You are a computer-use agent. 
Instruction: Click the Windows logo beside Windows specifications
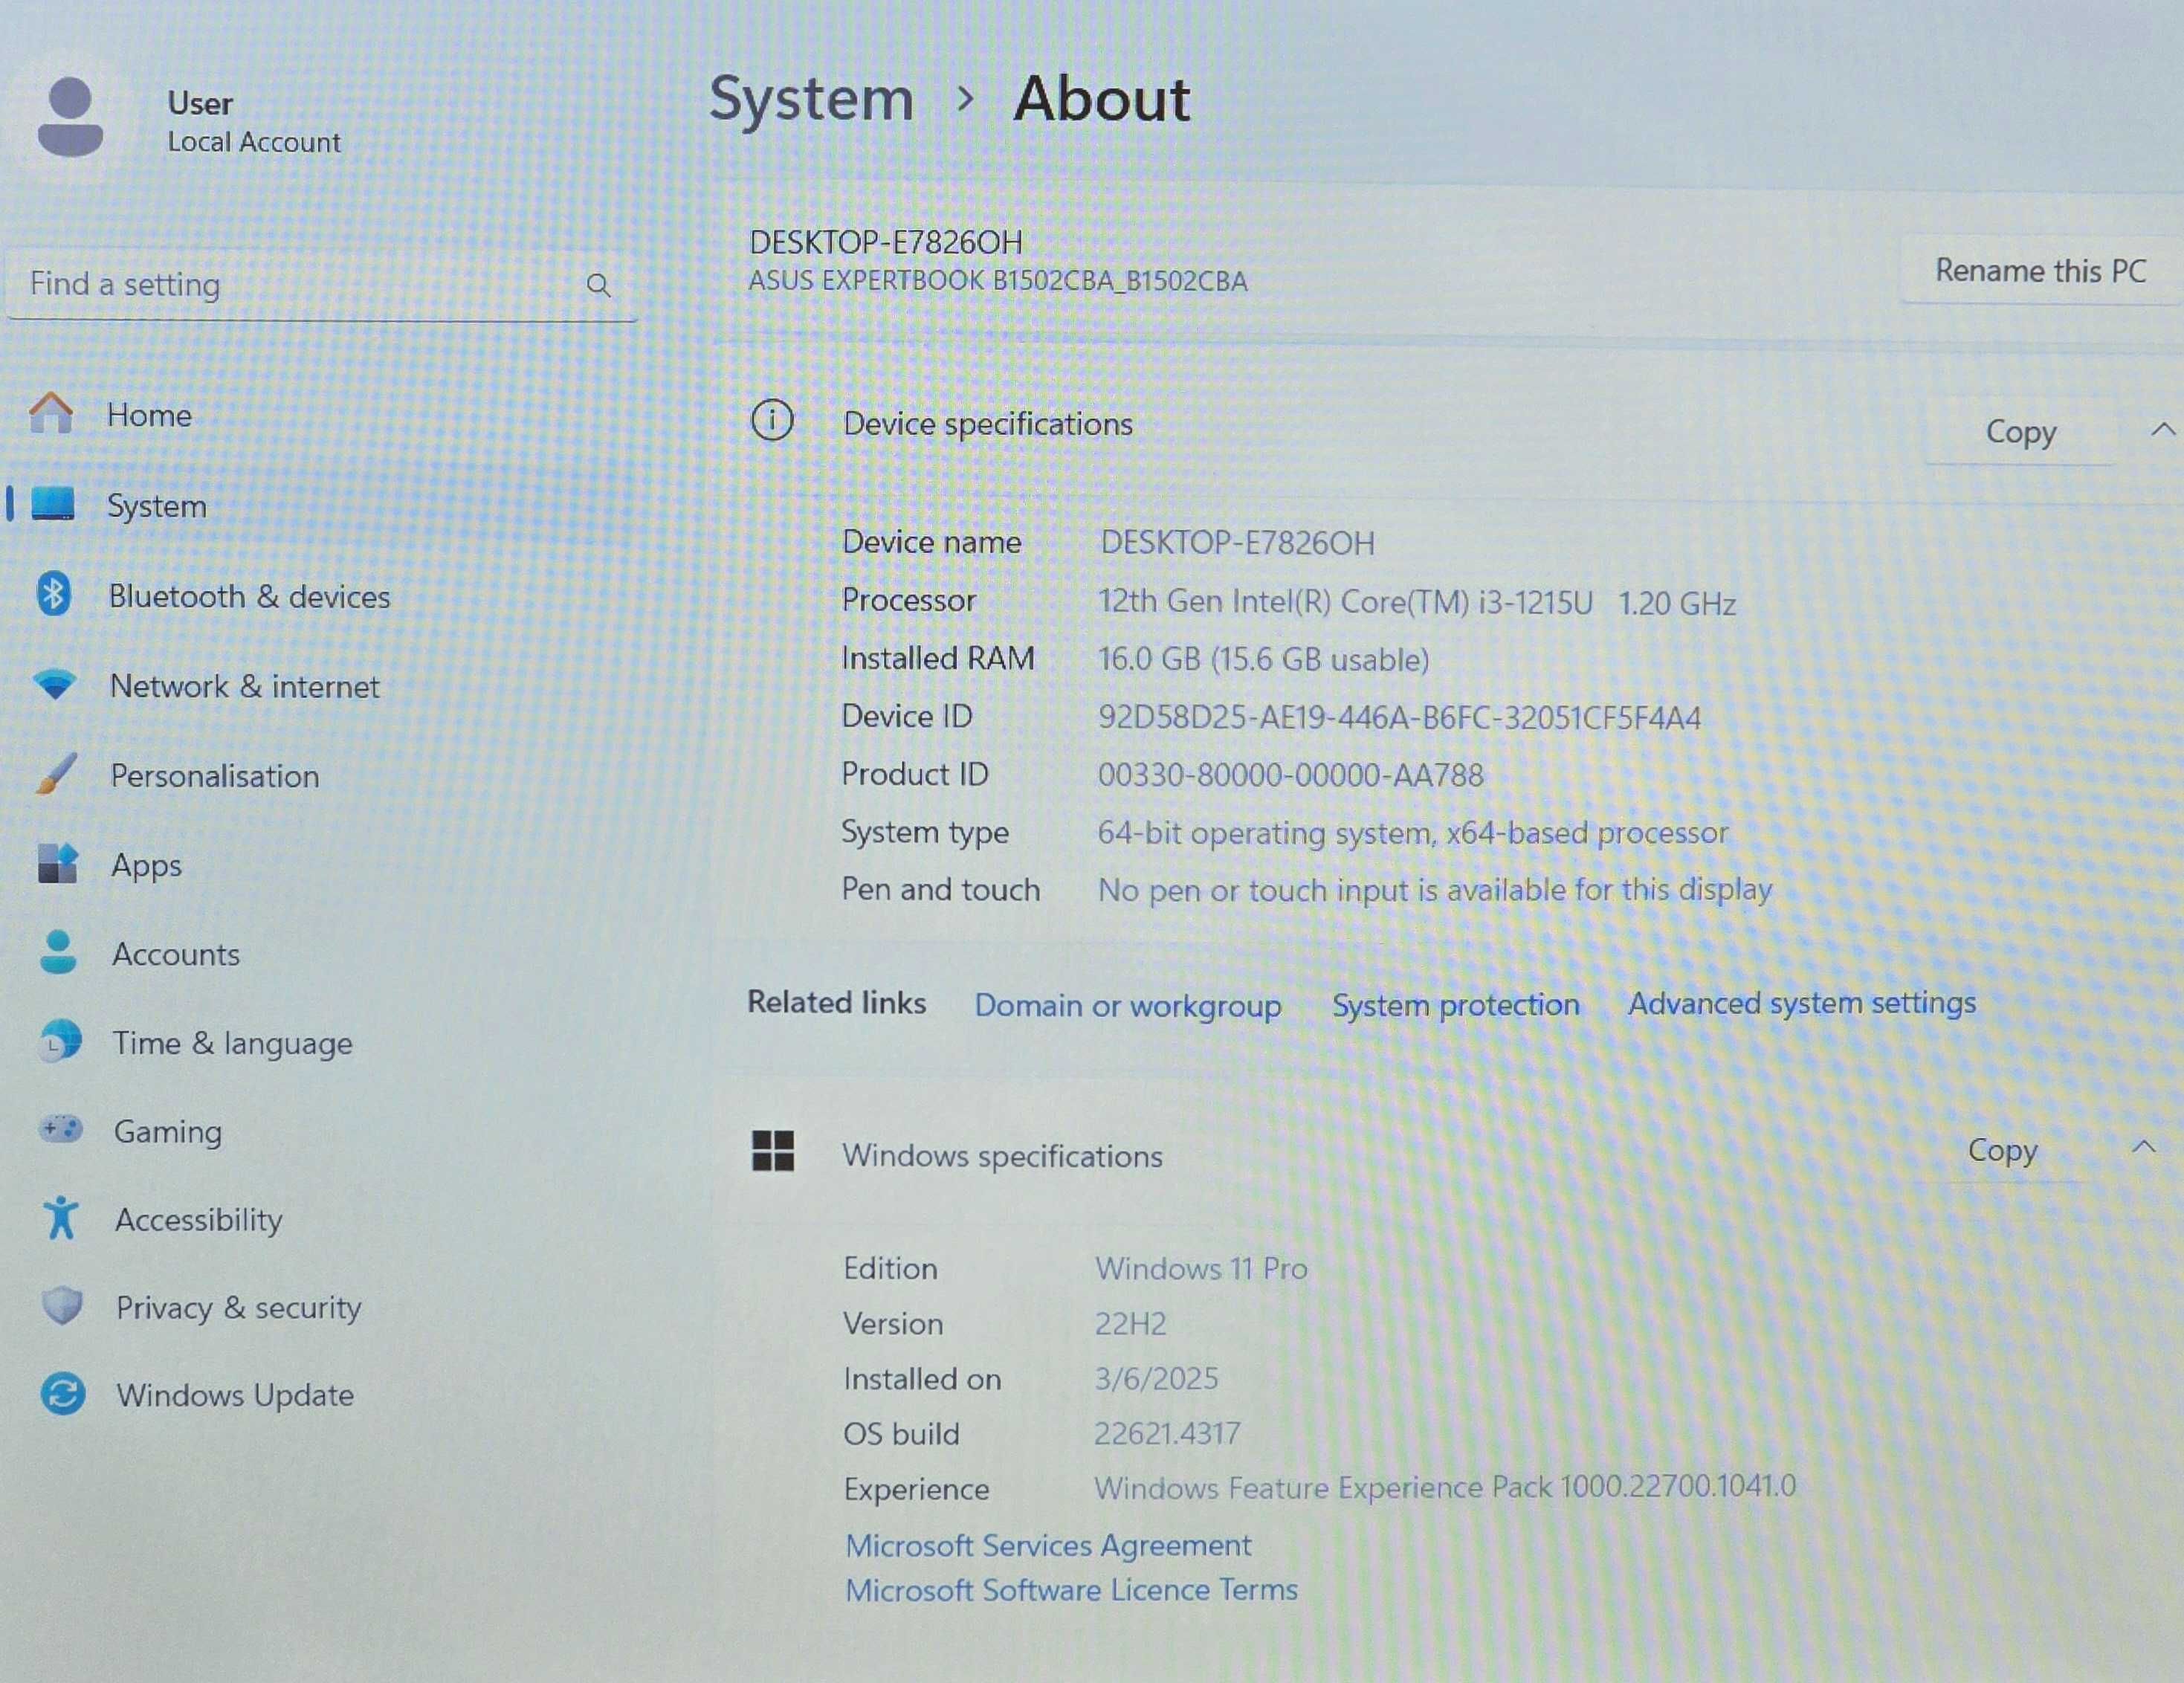(773, 1151)
